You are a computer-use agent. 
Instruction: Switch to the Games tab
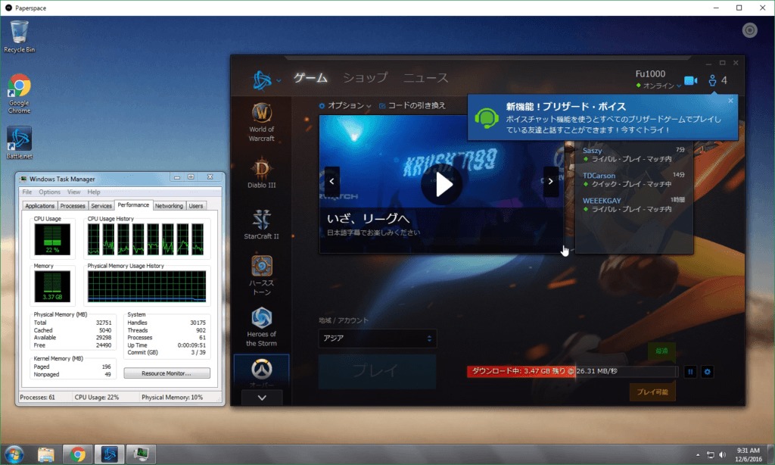311,78
